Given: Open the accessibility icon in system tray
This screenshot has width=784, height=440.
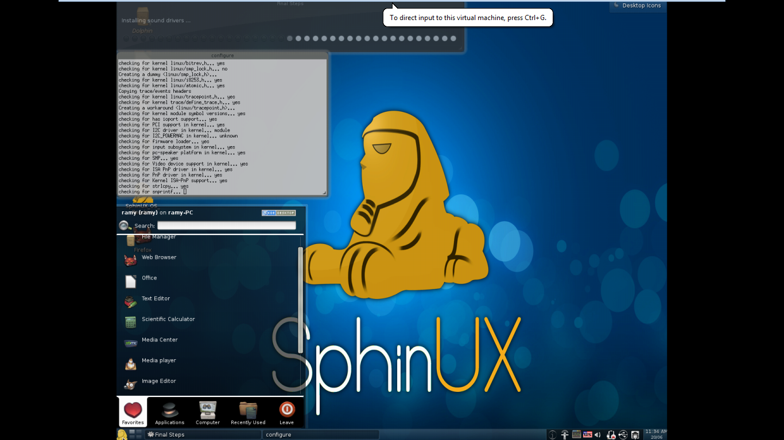Looking at the screenshot, I should (565, 435).
